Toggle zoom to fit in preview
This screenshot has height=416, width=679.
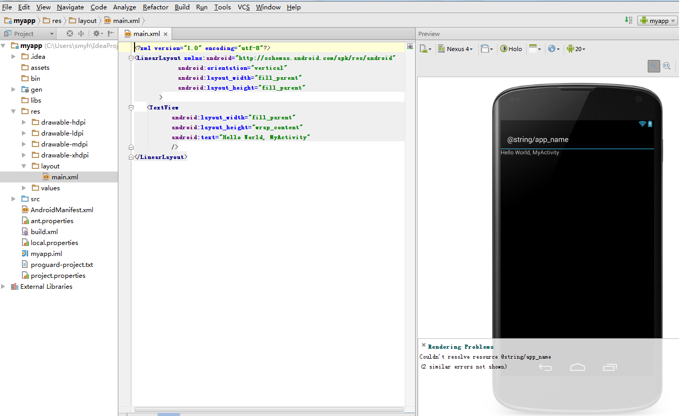pos(653,66)
